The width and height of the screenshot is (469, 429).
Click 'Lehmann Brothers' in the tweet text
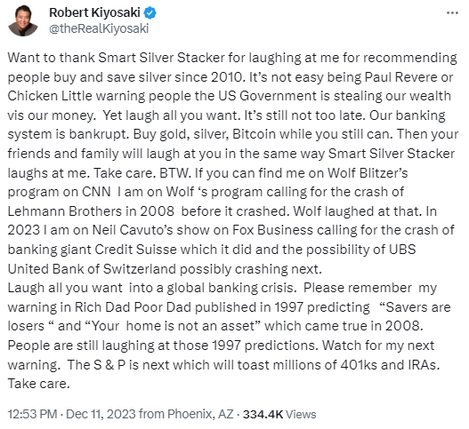tap(65, 211)
